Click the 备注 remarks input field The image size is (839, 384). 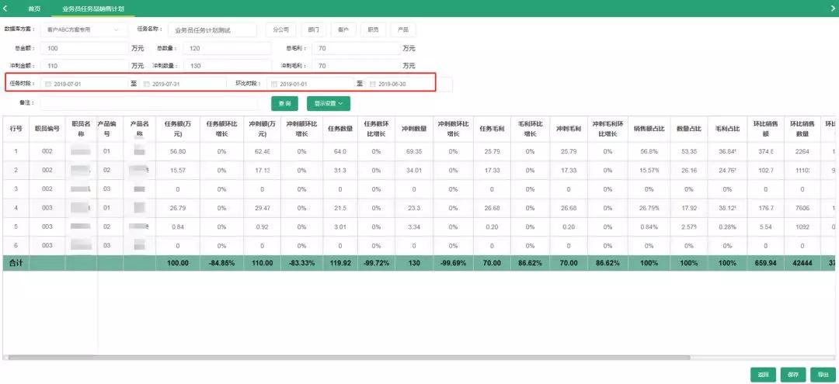tap(153, 102)
